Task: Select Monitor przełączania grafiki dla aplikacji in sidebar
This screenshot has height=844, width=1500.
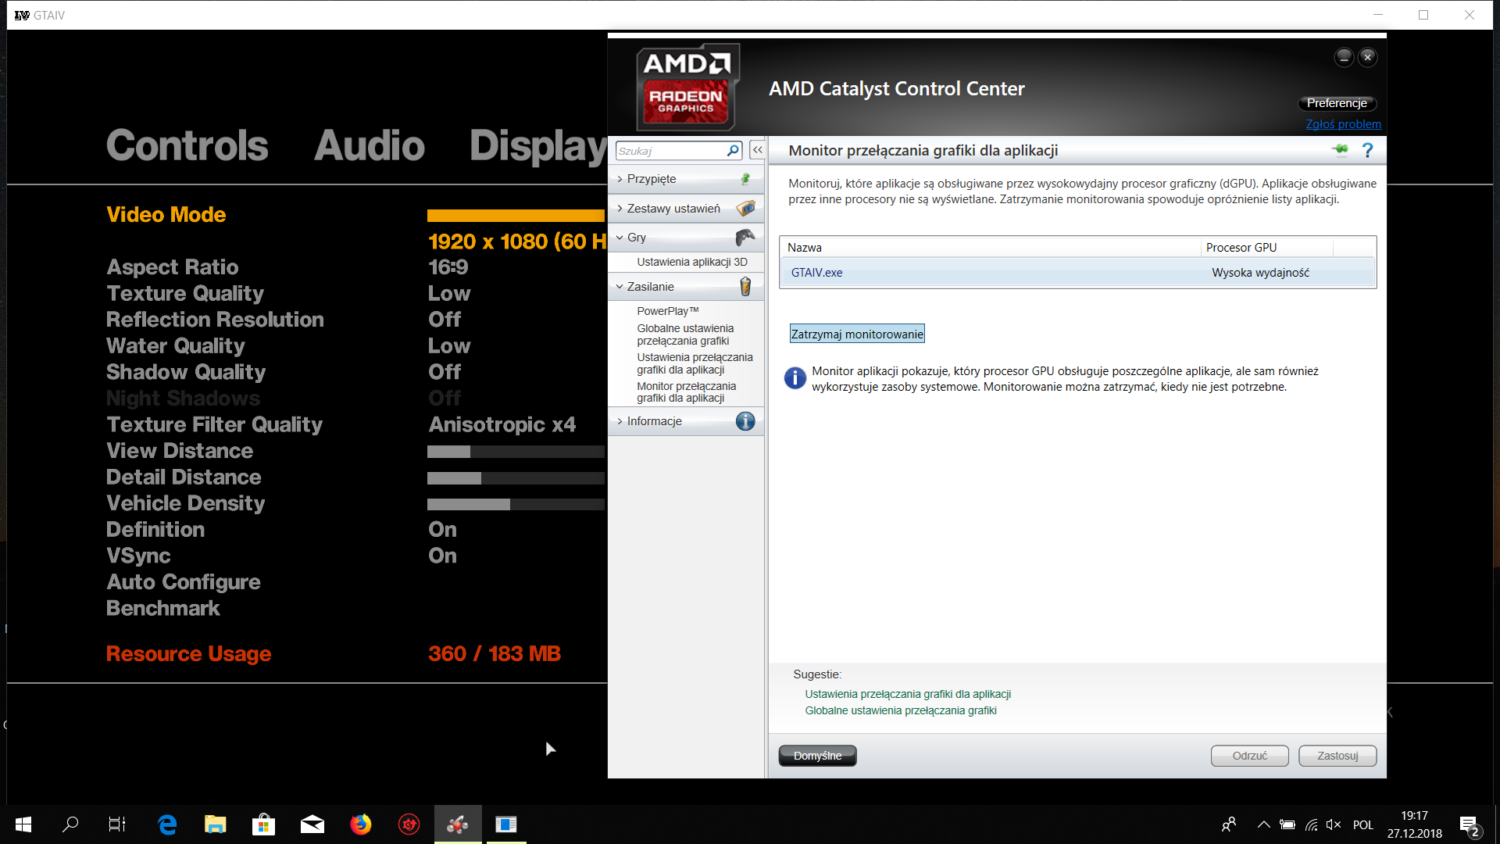Action: (x=686, y=392)
